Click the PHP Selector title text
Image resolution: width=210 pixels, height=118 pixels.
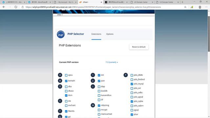click(76, 34)
